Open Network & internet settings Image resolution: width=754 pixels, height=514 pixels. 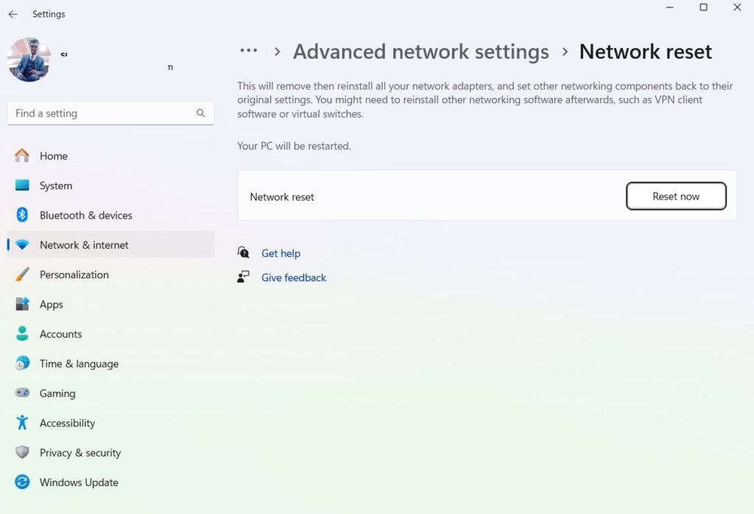(x=84, y=245)
